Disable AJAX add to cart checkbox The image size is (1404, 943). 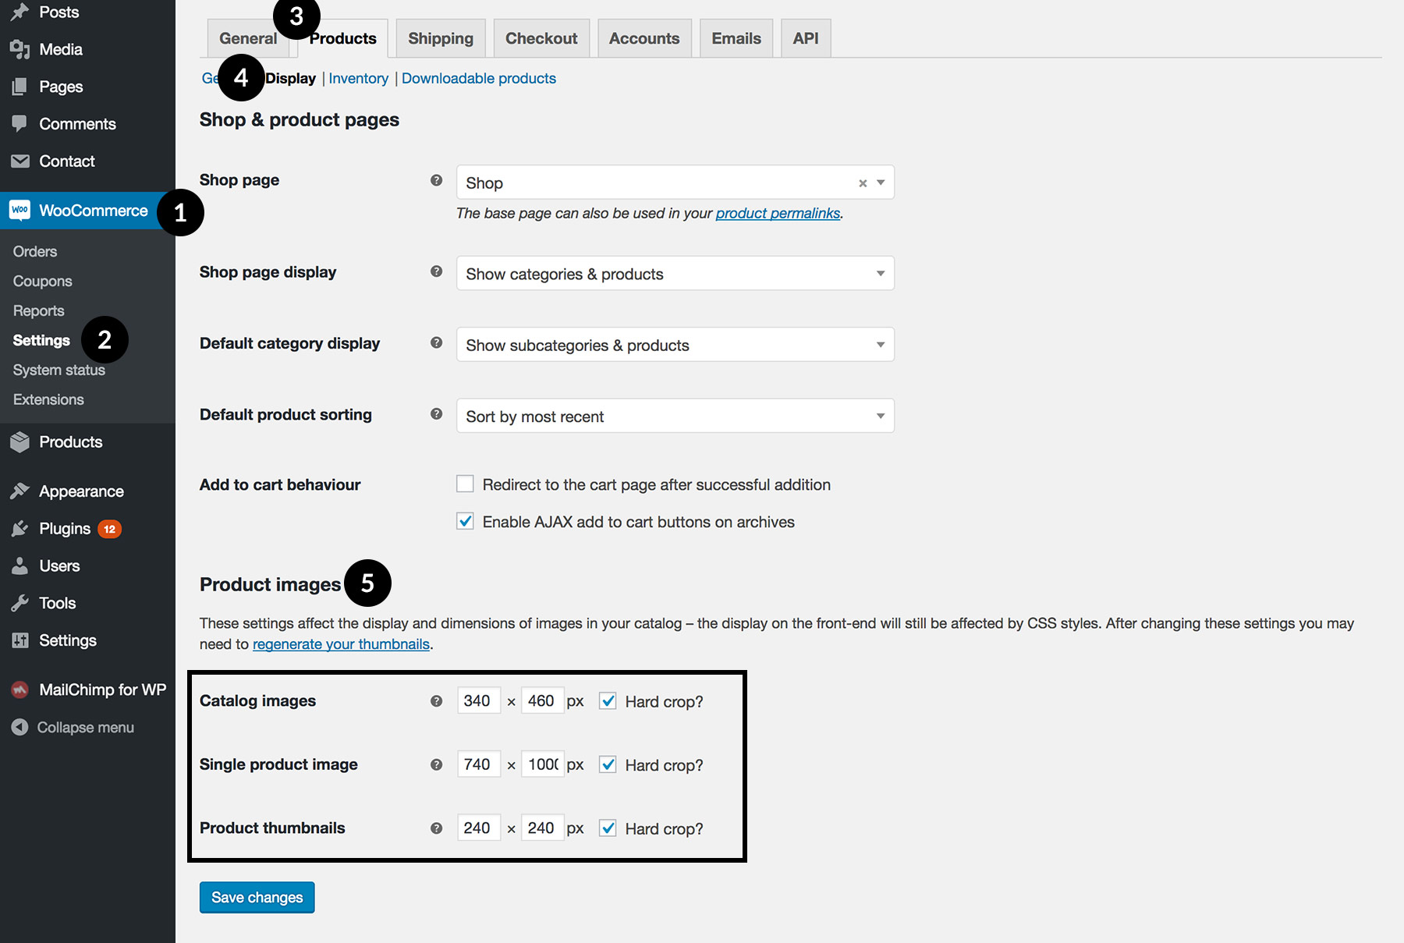pyautogui.click(x=465, y=522)
